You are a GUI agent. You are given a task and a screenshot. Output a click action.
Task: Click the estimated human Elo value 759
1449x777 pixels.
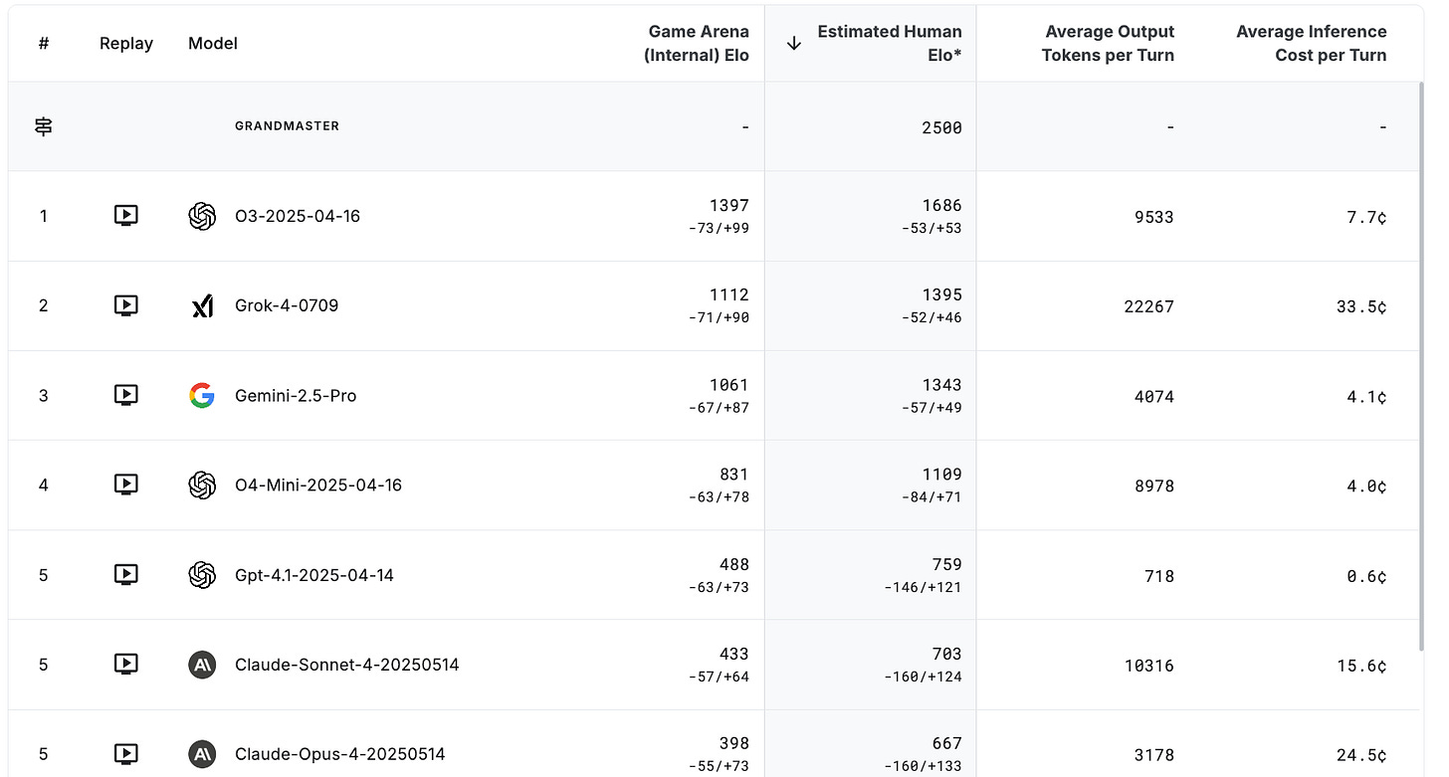pos(946,564)
